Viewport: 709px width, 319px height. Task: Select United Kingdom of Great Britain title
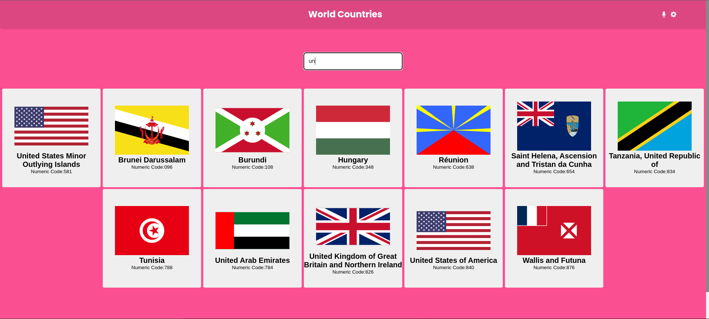(353, 261)
